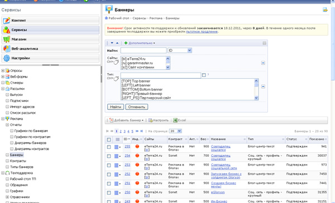335x203 pixels.
Task: Check the box for banner 252
Action: (x=109, y=175)
